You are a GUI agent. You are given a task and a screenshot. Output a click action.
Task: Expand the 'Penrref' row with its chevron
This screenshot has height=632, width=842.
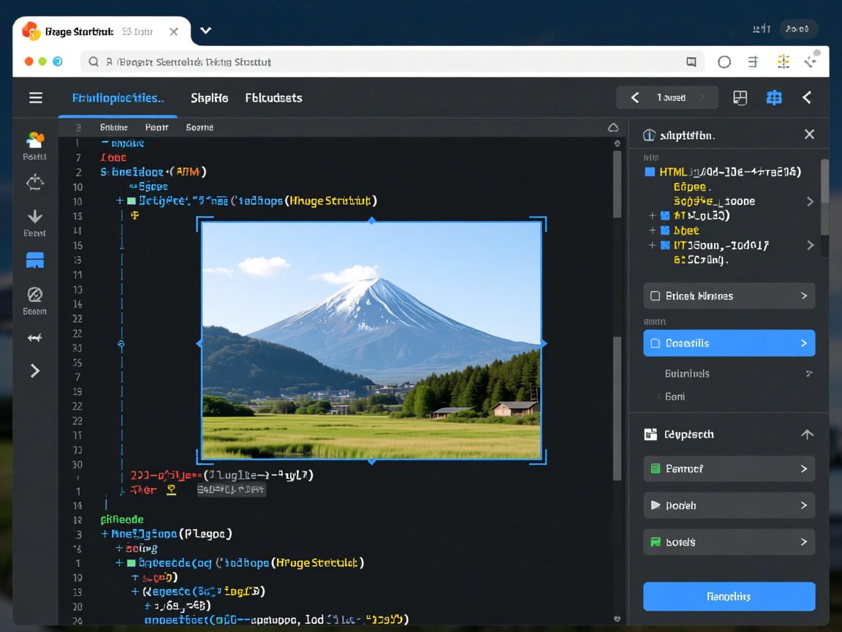click(804, 469)
